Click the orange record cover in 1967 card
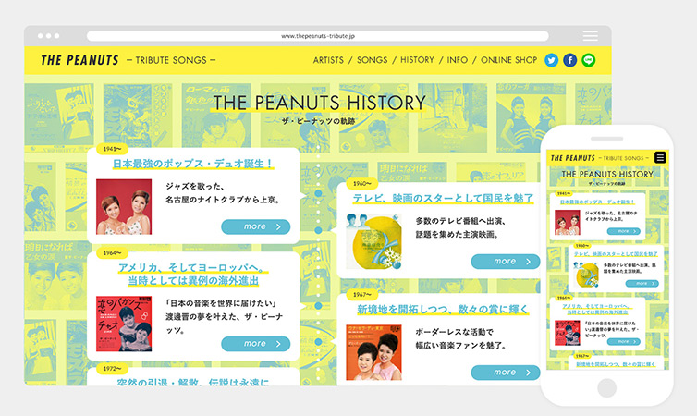Image resolution: width=697 pixels, height=416 pixels. (x=373, y=352)
